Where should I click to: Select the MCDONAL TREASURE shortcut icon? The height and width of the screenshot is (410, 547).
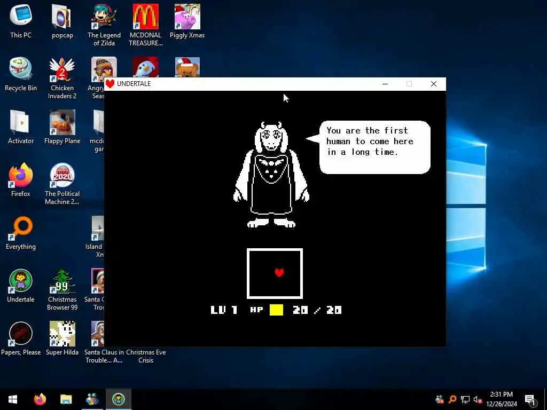145,25
